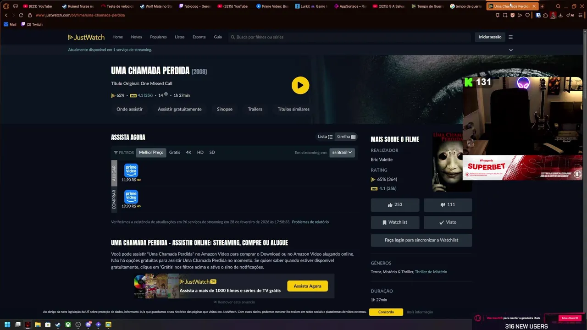Open the Brasil country dropdown

click(342, 153)
